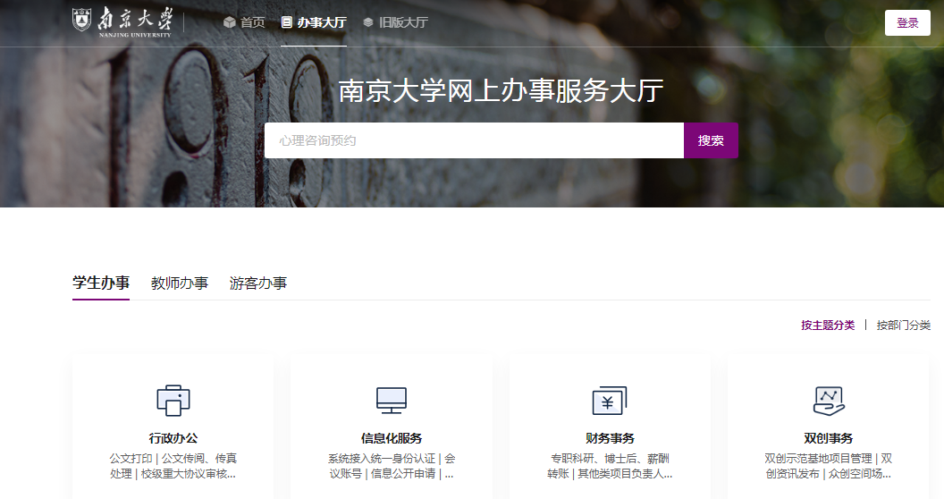Switch to the 游客办事 tab
This screenshot has width=944, height=499.
point(258,283)
